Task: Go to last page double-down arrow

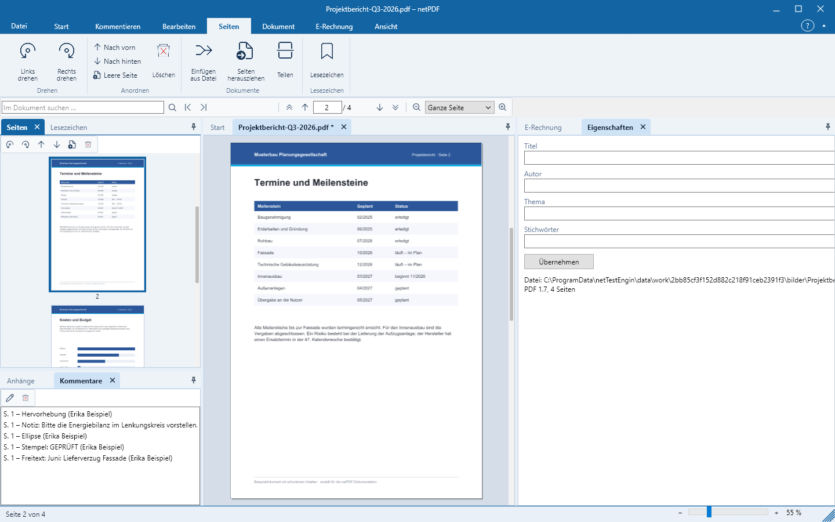Action: pyautogui.click(x=395, y=107)
